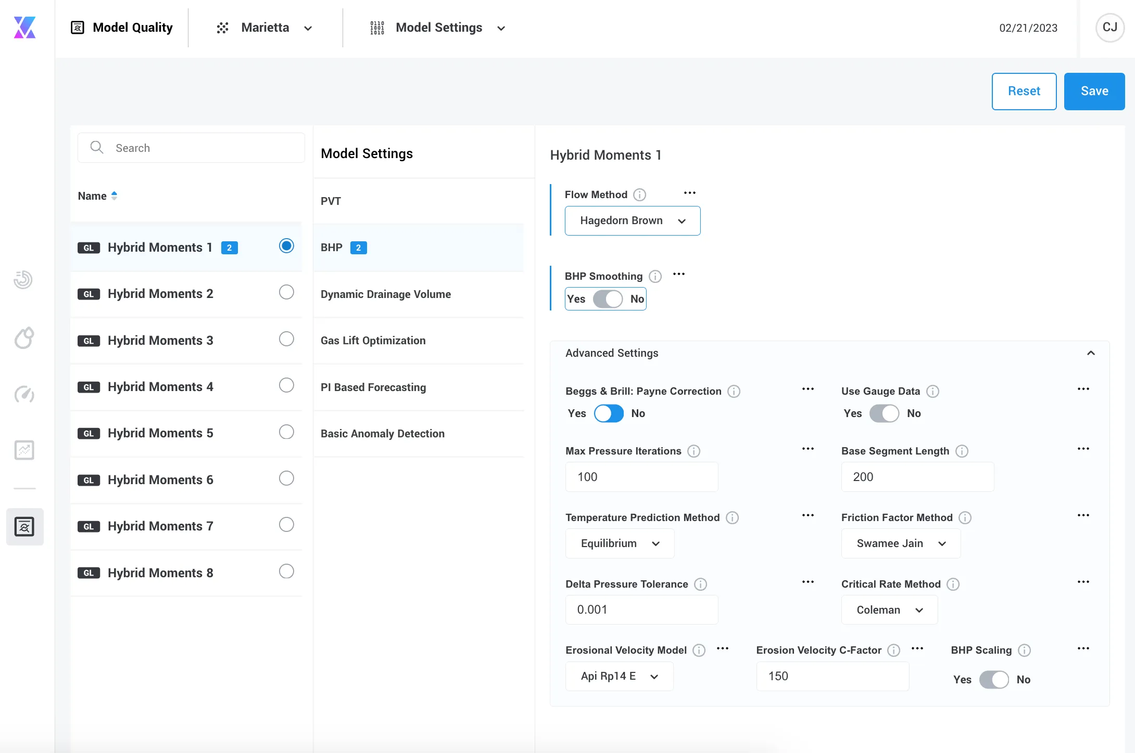Open the Model Quality icon in sidebar
1135x753 pixels.
coord(24,527)
